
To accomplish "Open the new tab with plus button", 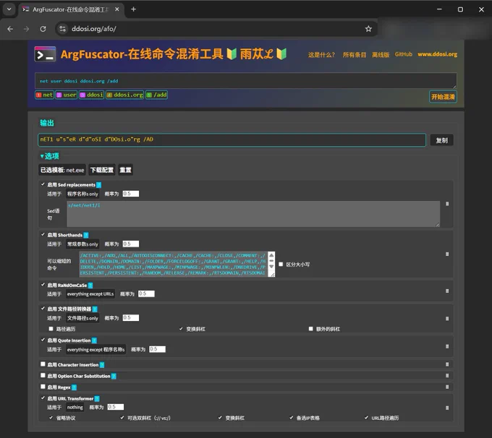I will 133,9.
